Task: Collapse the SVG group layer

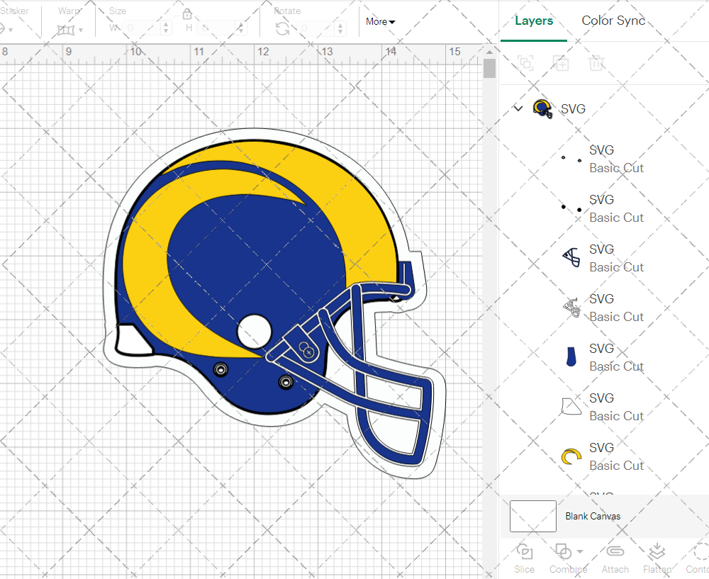Action: pos(518,108)
